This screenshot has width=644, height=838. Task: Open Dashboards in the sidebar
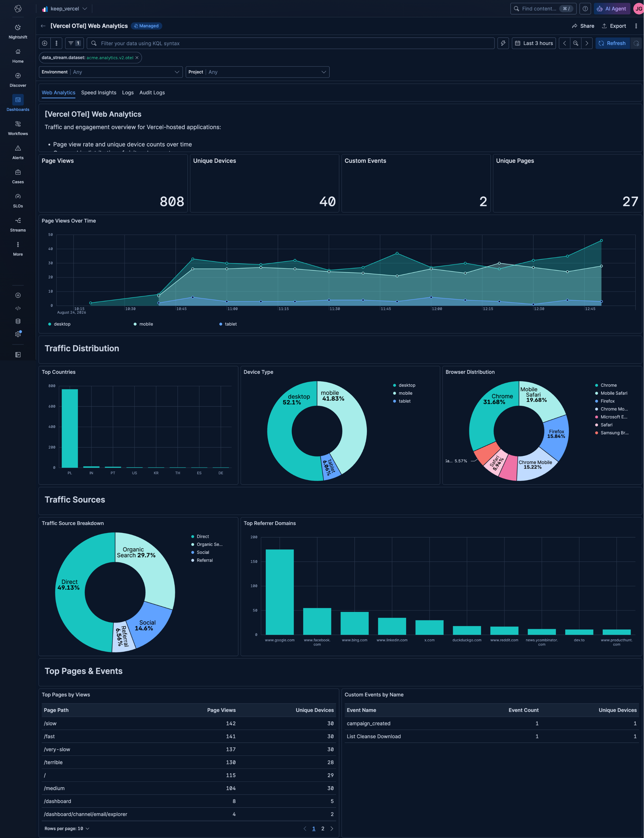18,104
